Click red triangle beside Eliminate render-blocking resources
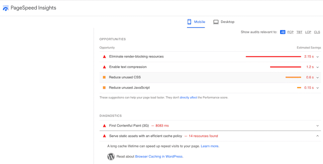 [x=104, y=57]
